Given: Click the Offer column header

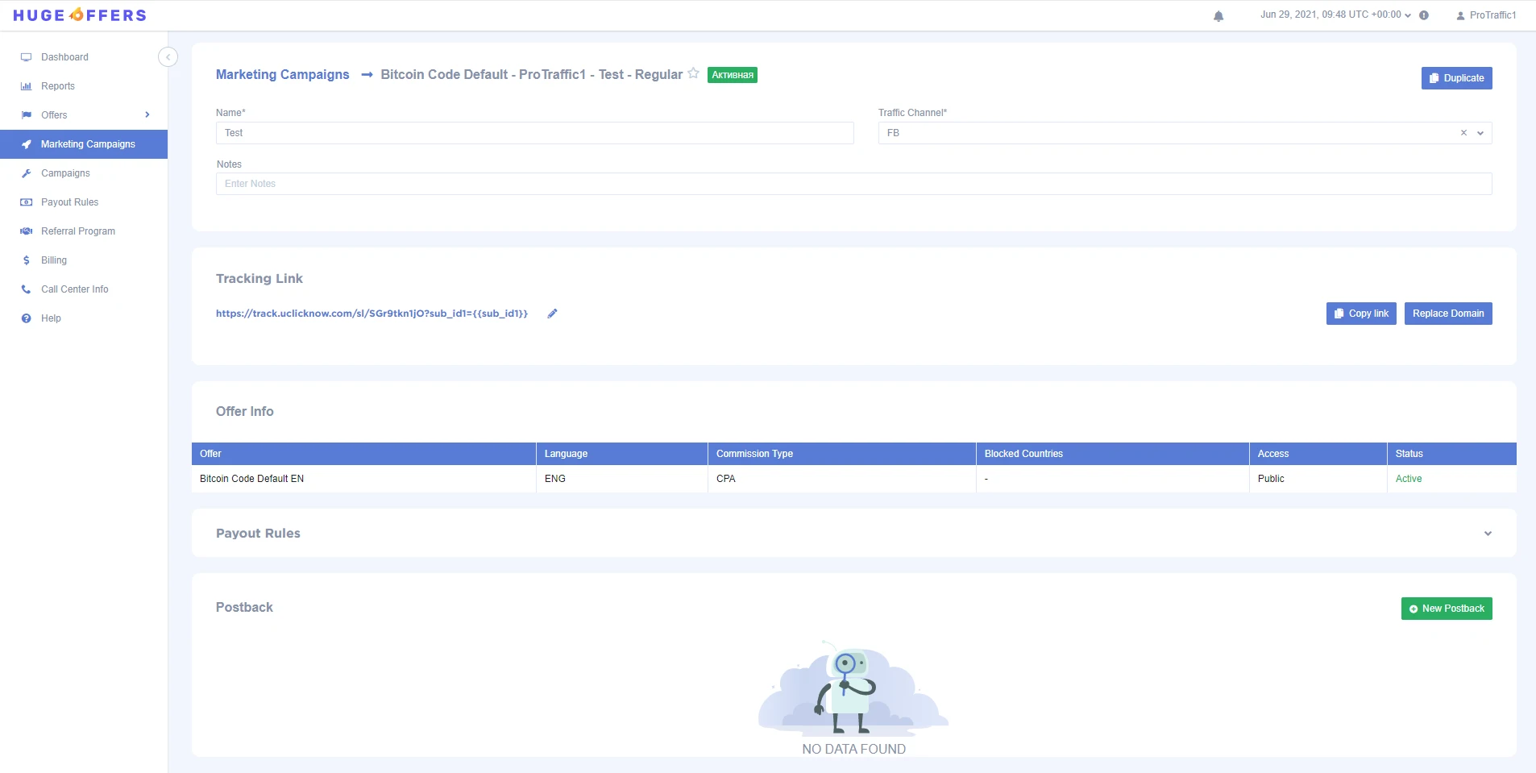Looking at the screenshot, I should click(363, 454).
